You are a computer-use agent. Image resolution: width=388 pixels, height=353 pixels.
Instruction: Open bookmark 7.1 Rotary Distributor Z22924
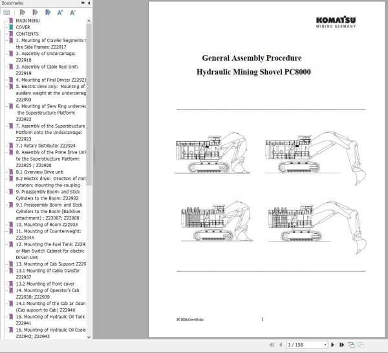tap(46, 146)
